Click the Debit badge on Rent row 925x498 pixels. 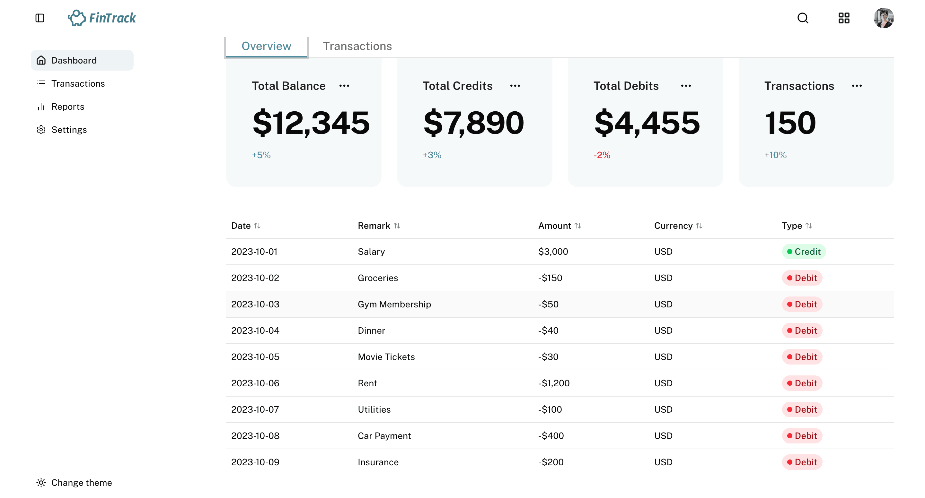(802, 383)
